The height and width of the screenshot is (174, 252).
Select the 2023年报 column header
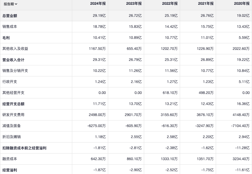(x=134, y=4)
